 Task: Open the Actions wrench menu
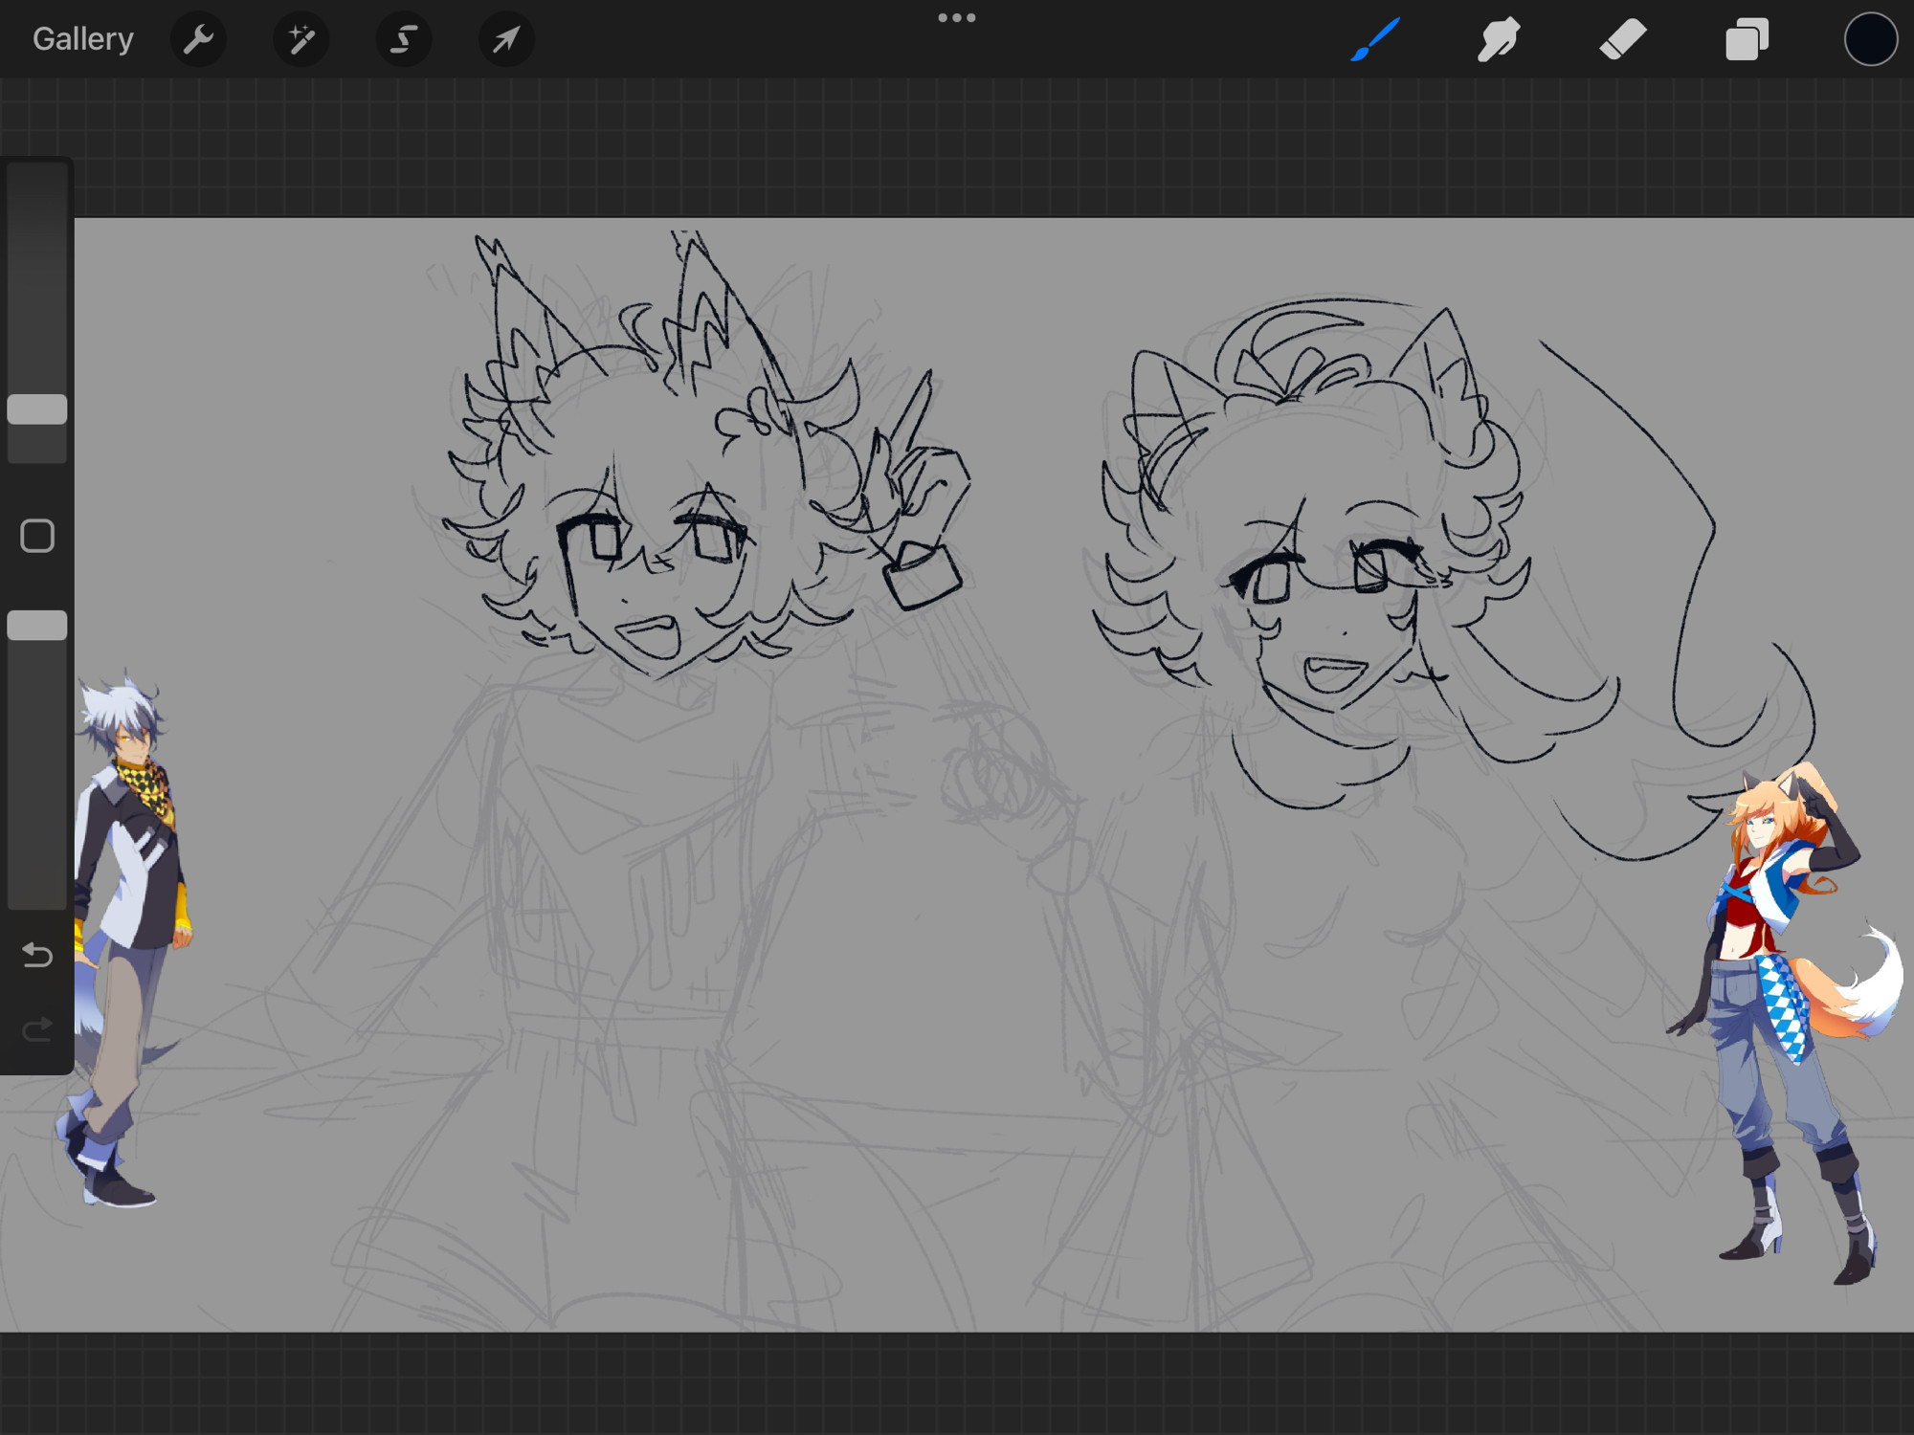pos(198,39)
